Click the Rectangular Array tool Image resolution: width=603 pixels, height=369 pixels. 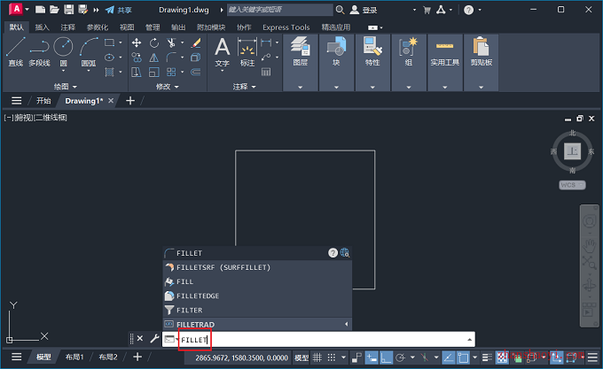171,72
